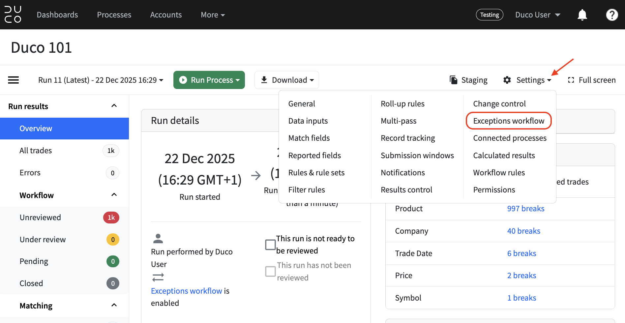
Task: Open the Run 11 (Latest) run selector
Action: click(x=101, y=80)
